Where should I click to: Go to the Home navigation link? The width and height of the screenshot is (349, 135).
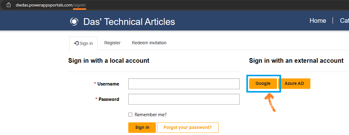[318, 21]
